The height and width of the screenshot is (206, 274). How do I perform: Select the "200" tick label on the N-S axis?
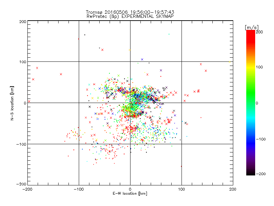23,22
